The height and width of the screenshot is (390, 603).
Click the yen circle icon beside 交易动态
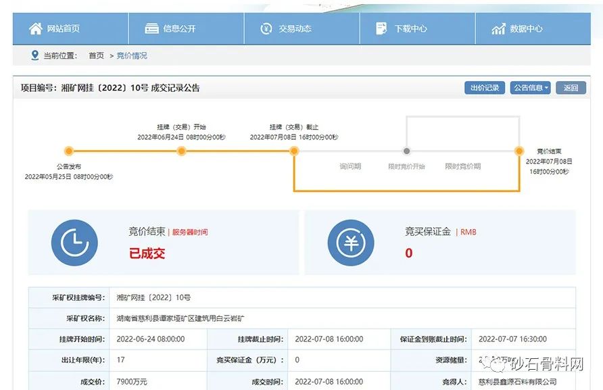266,28
